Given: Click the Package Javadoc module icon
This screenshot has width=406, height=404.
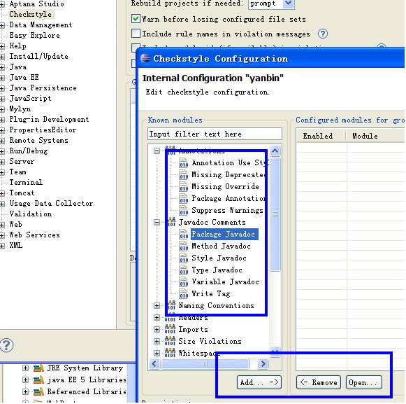Looking at the screenshot, I should coord(183,235).
